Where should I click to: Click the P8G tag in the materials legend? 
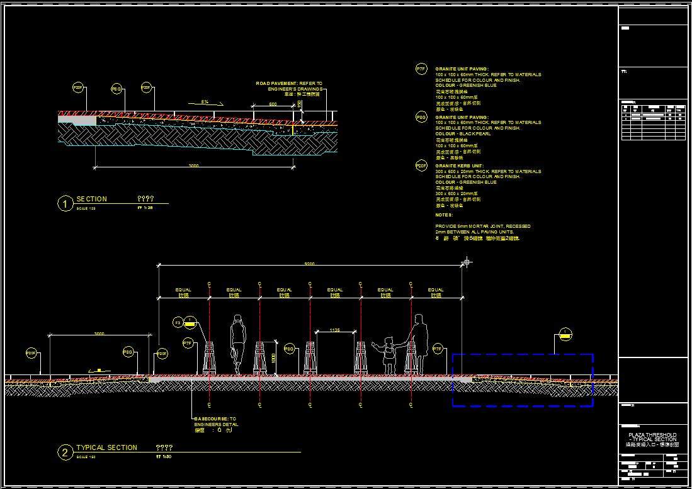click(421, 117)
